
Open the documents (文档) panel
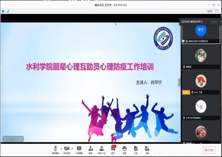(x=136, y=149)
